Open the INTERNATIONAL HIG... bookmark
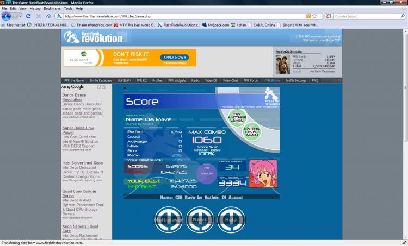The image size is (408, 246). coord(48,25)
